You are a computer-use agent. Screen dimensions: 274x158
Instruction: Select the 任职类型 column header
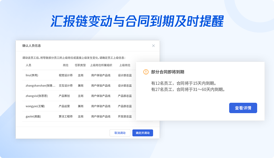80,65
